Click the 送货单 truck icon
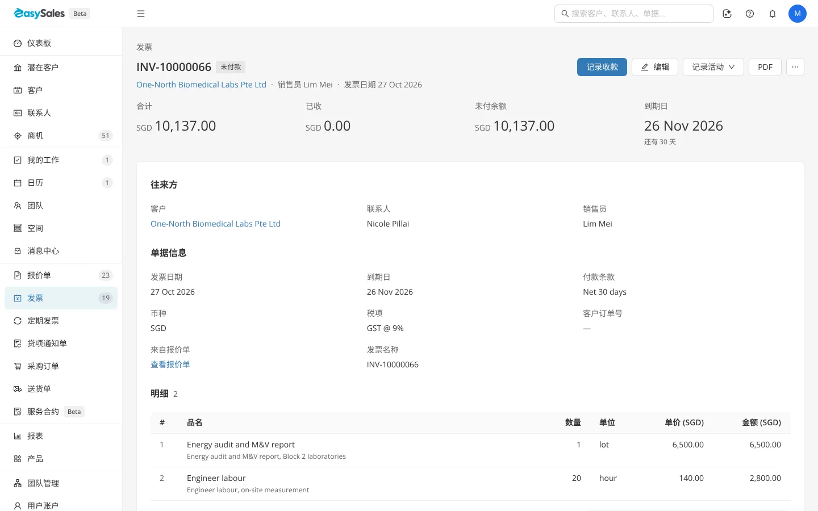The height and width of the screenshot is (511, 818). [x=18, y=389]
